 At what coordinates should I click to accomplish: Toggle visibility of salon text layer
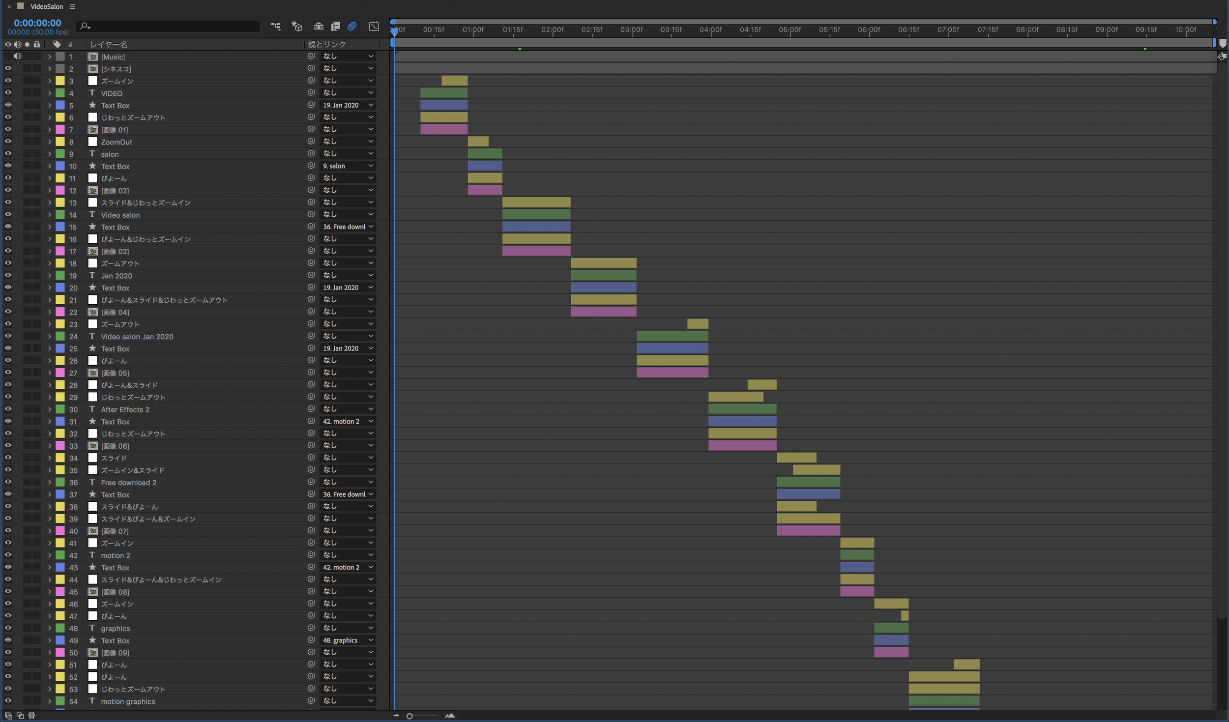[x=8, y=154]
